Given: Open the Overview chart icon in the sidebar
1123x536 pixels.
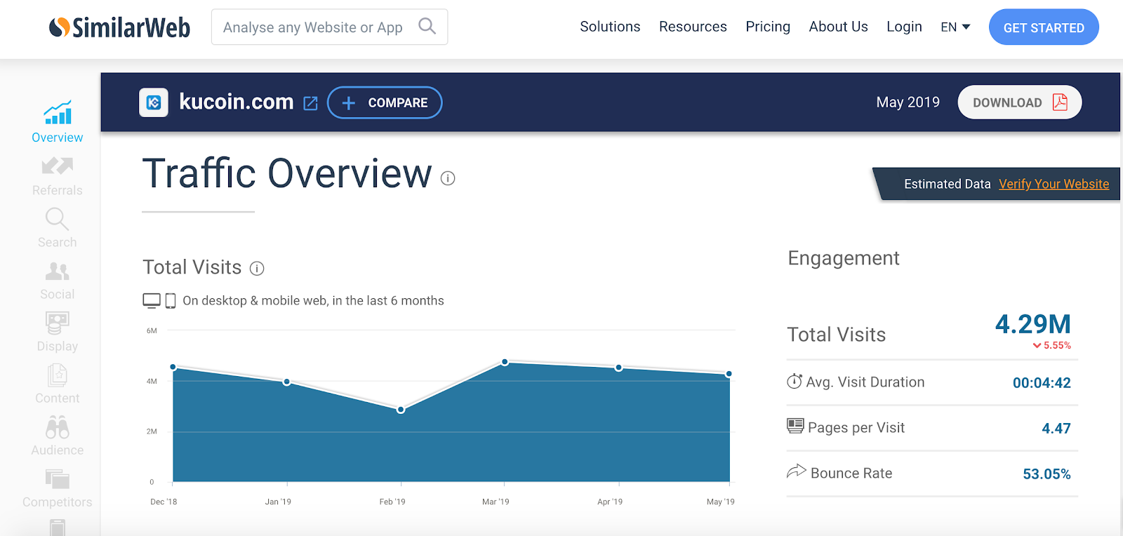Looking at the screenshot, I should coord(58,112).
